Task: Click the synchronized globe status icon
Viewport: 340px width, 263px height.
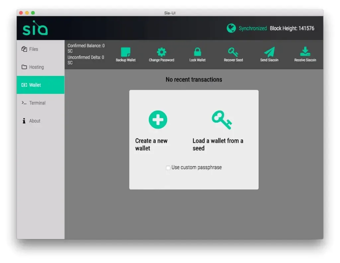Action: 231,28
